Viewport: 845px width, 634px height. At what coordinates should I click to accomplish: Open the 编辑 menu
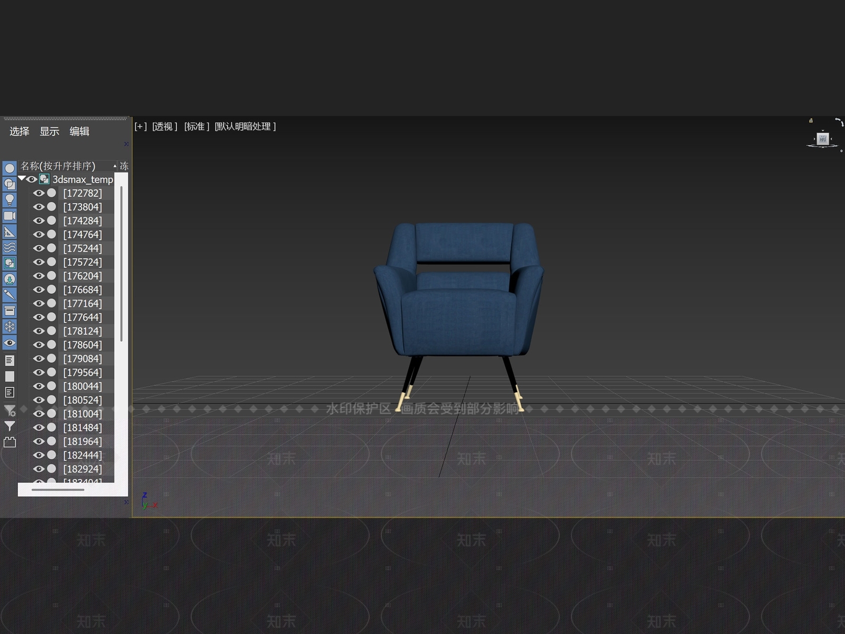pyautogui.click(x=80, y=132)
